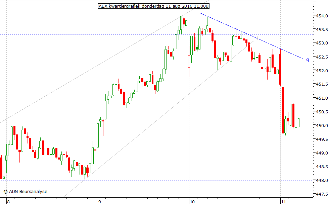
Task: Click the 452.5 price axis label
Action: (x=322, y=57)
